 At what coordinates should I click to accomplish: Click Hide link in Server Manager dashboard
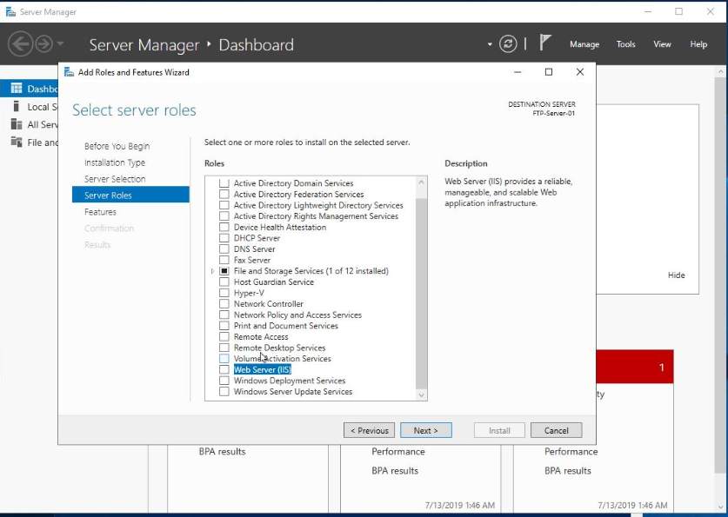(x=676, y=275)
